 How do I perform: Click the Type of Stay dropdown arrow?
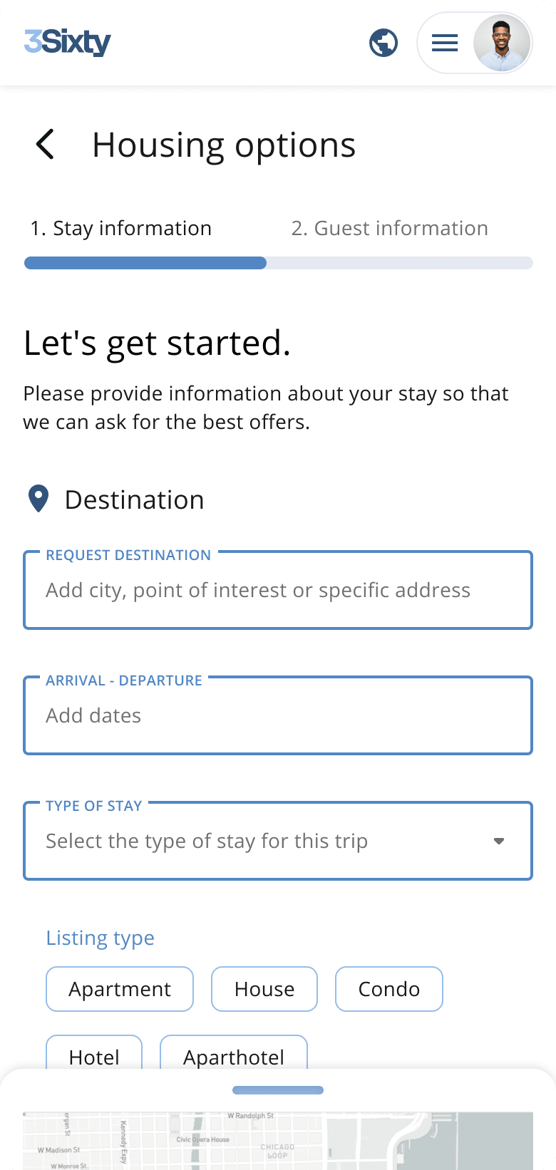[x=499, y=842]
